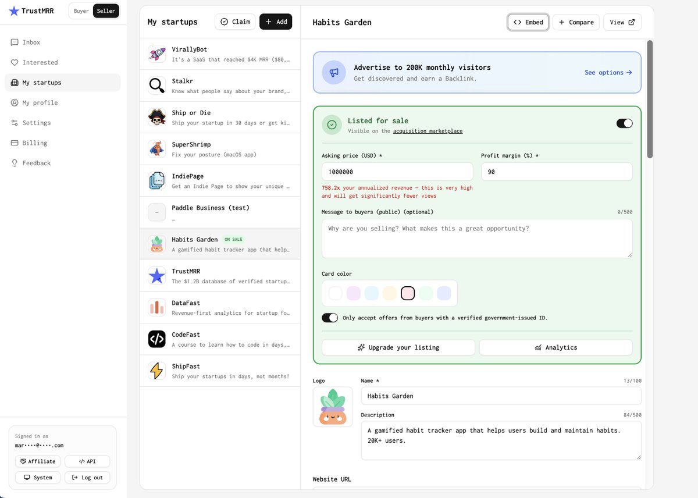
Task: Click the Description textarea
Action: point(501,440)
